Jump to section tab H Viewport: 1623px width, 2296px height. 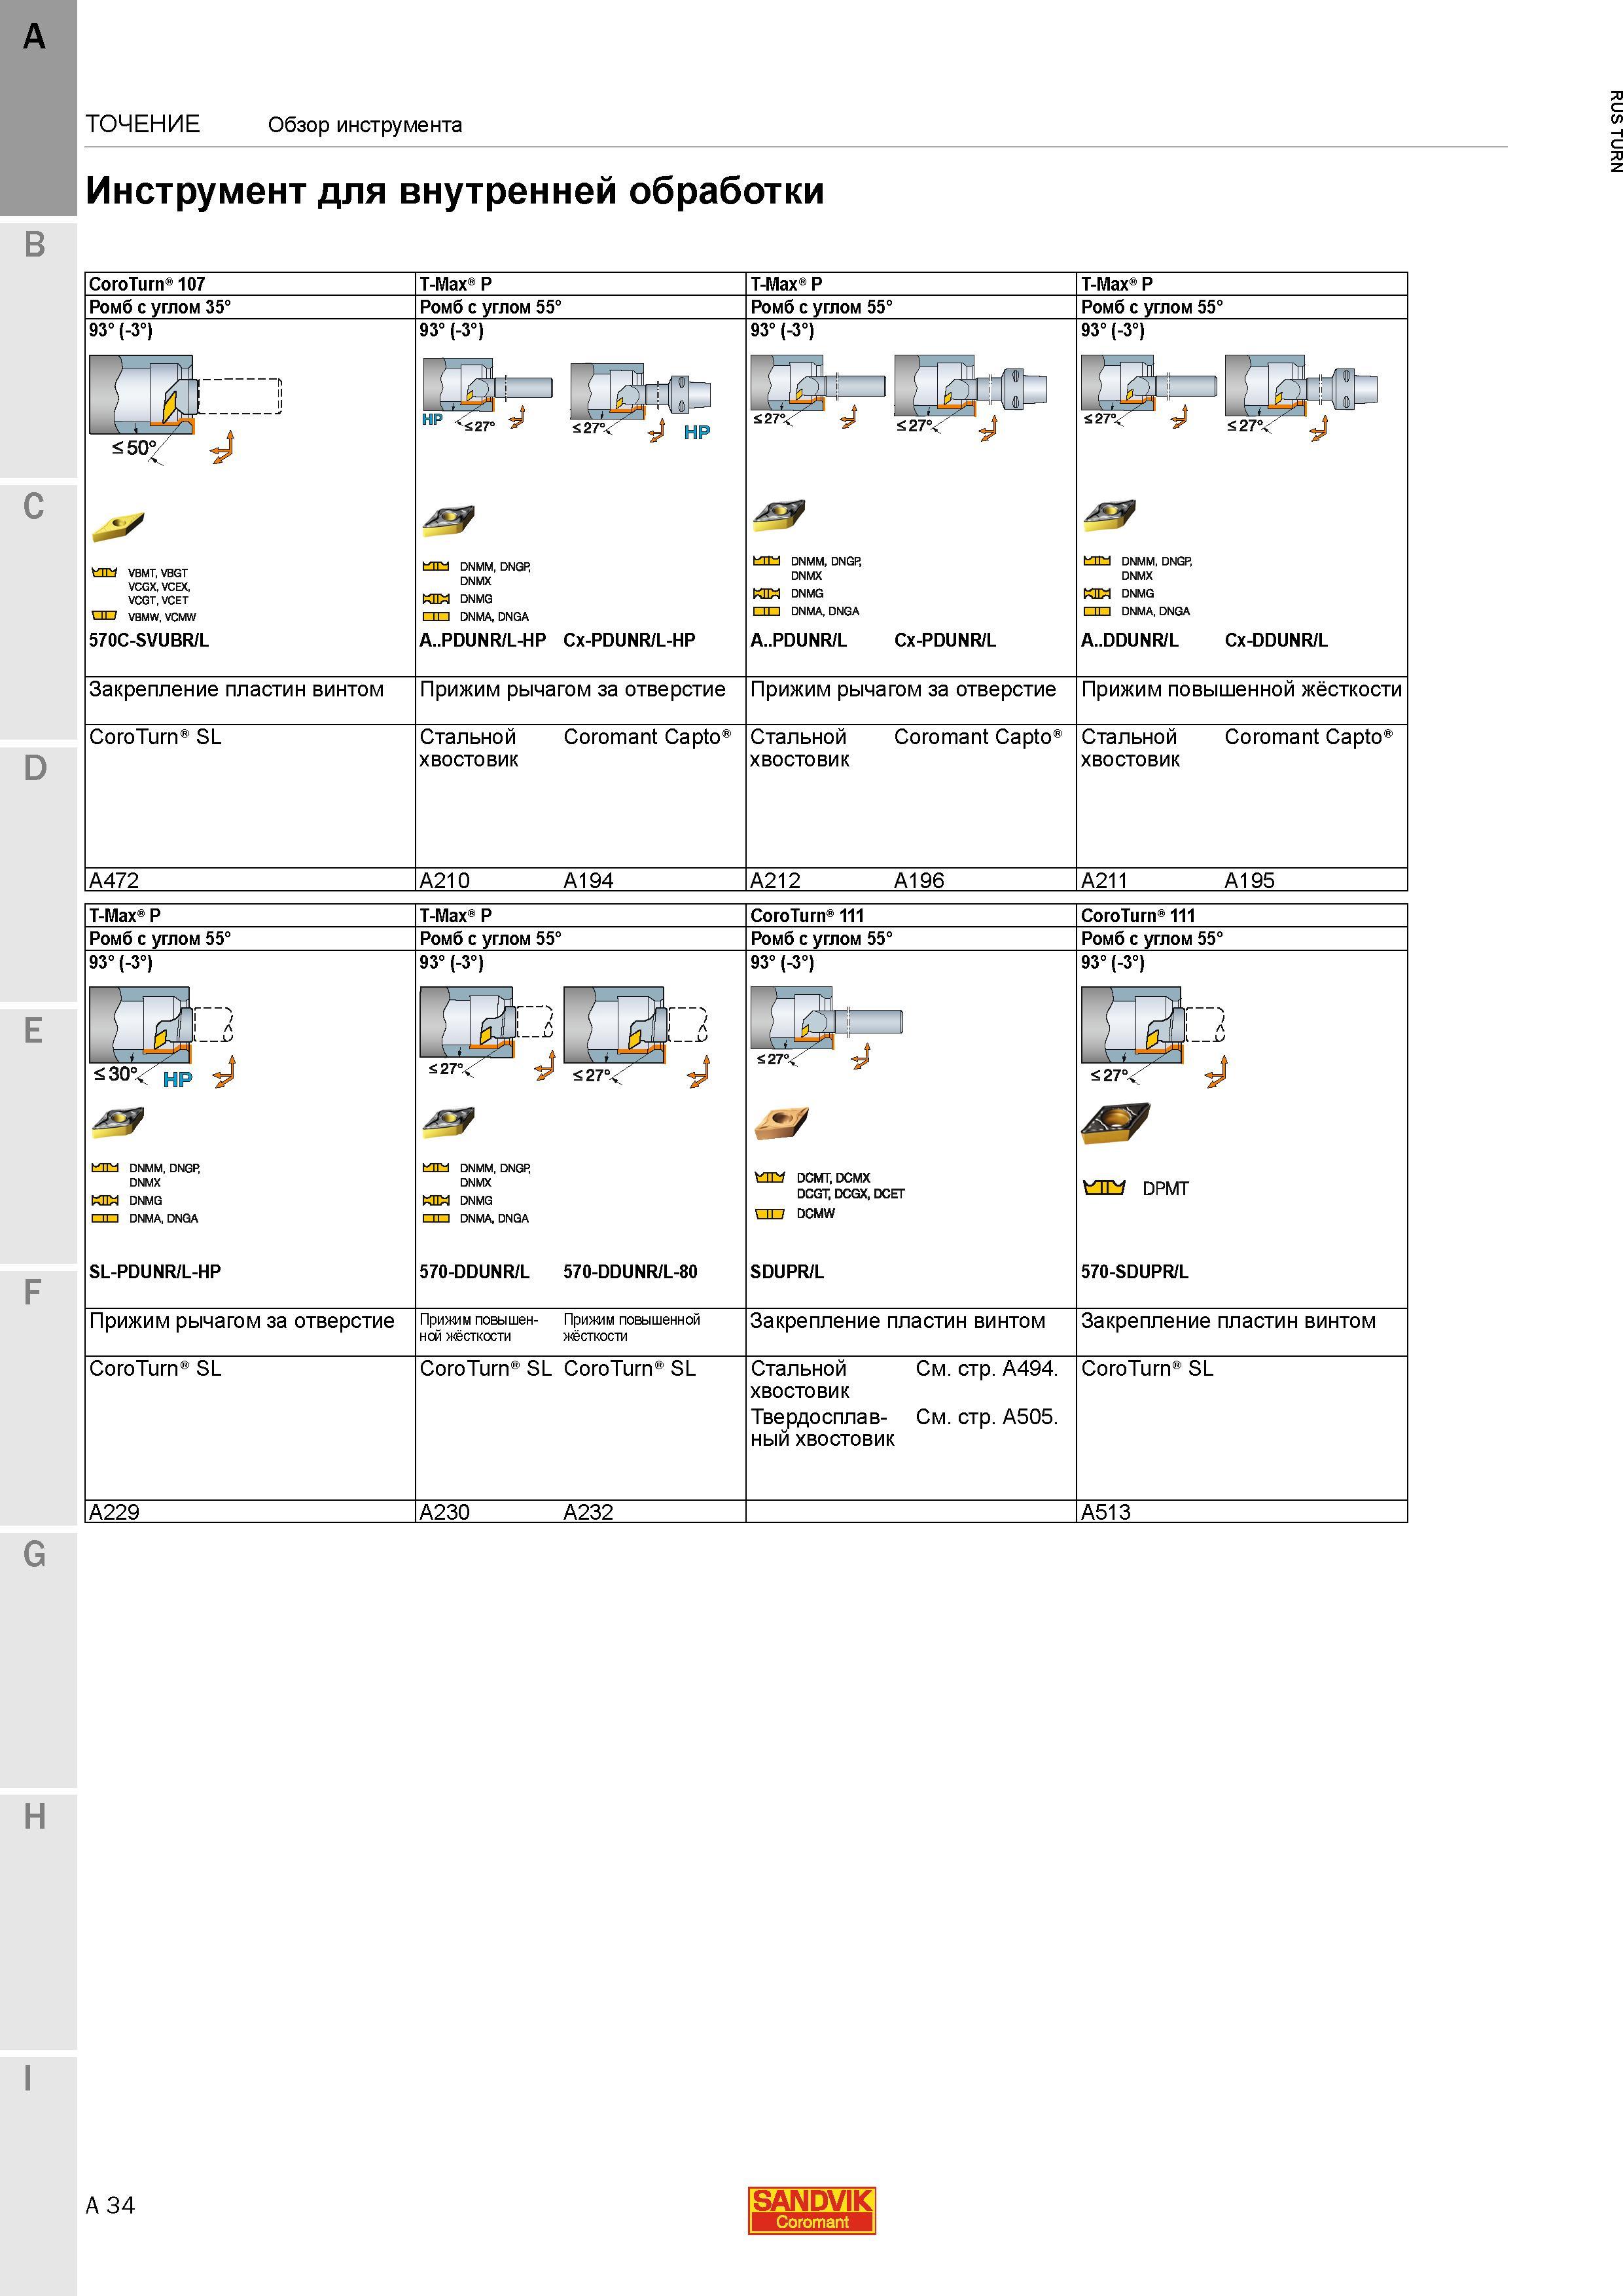click(38, 1922)
